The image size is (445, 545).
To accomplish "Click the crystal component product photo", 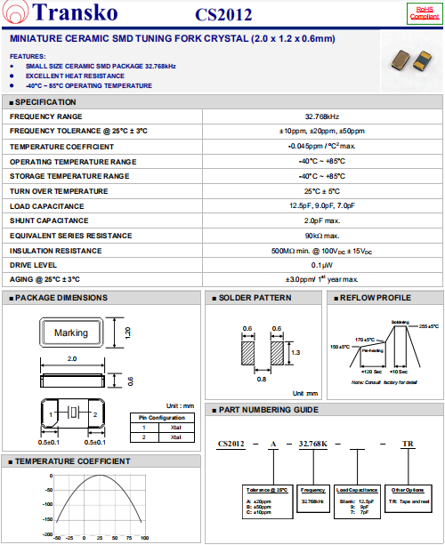I will click(x=411, y=60).
